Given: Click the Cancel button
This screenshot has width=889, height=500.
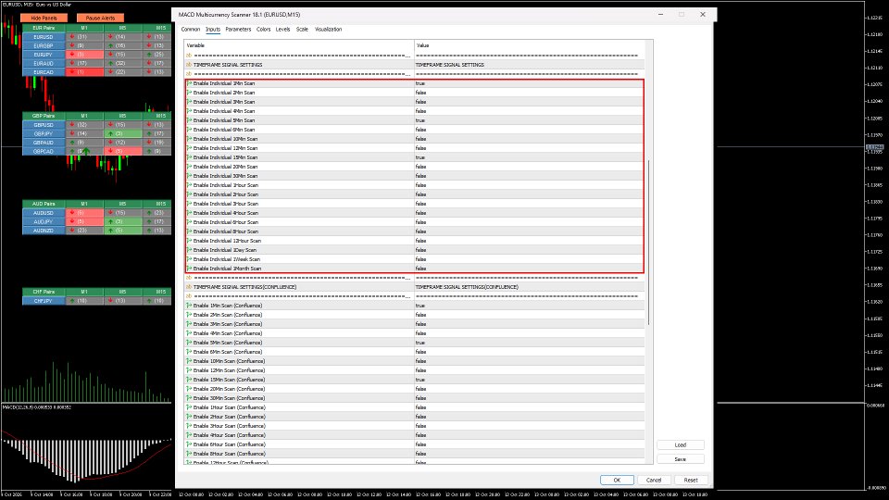Looking at the screenshot, I should (x=654, y=481).
